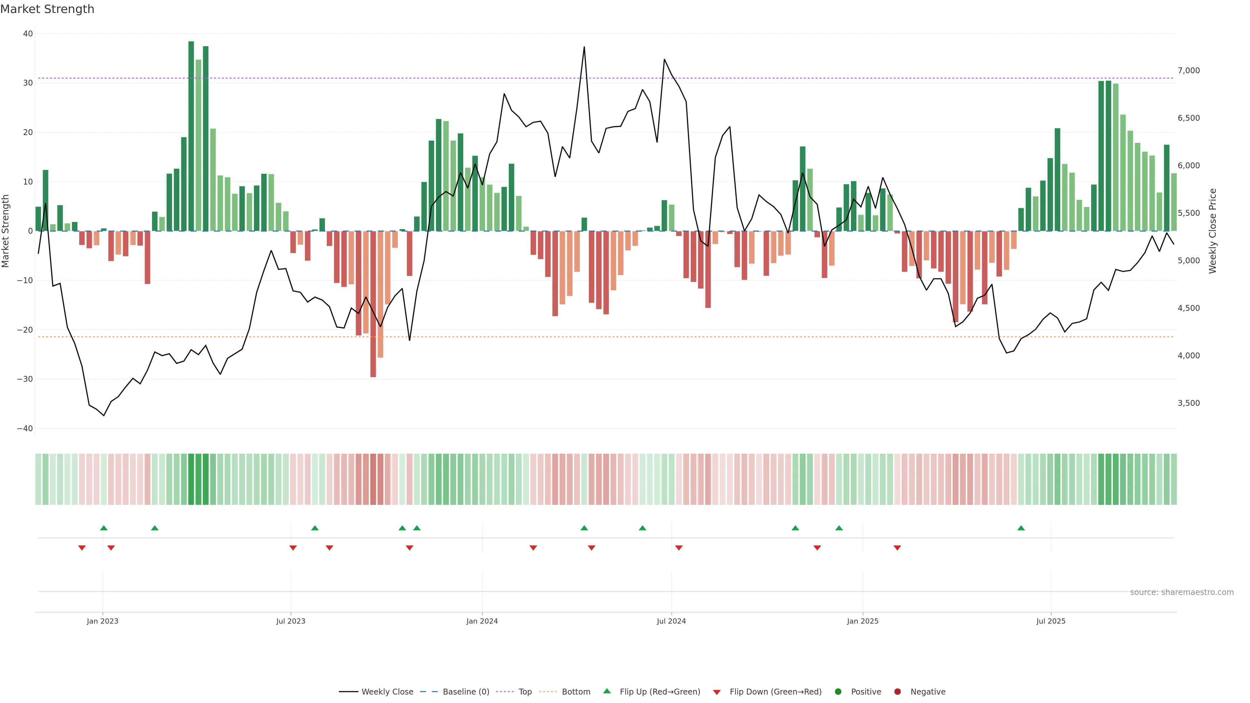
Task: Click the Bottom legend line swatch
Action: tap(548, 692)
